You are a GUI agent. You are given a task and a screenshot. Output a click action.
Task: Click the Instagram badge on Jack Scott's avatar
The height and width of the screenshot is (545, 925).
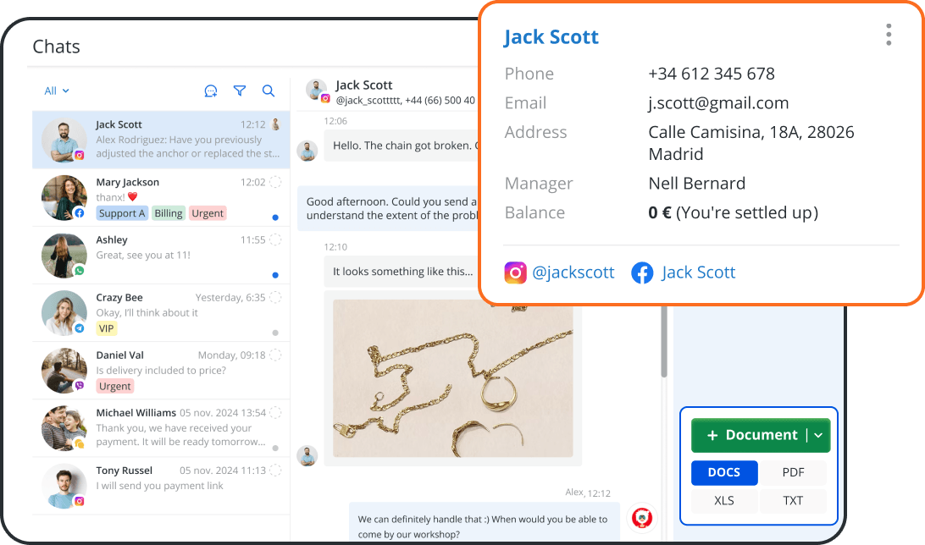pos(80,154)
